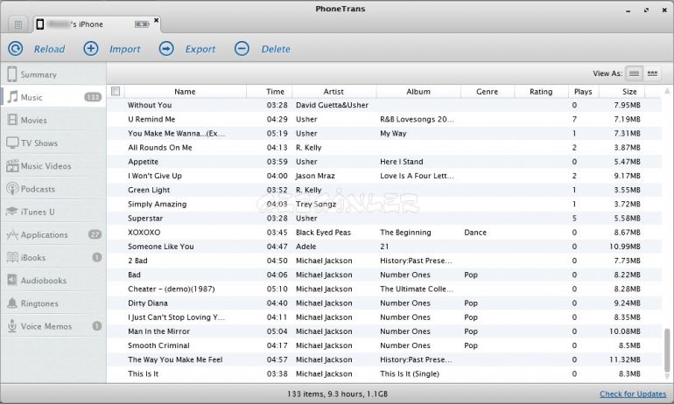Select 'Man In the Mirror' row
This screenshot has width=674, height=404.
tap(384, 331)
